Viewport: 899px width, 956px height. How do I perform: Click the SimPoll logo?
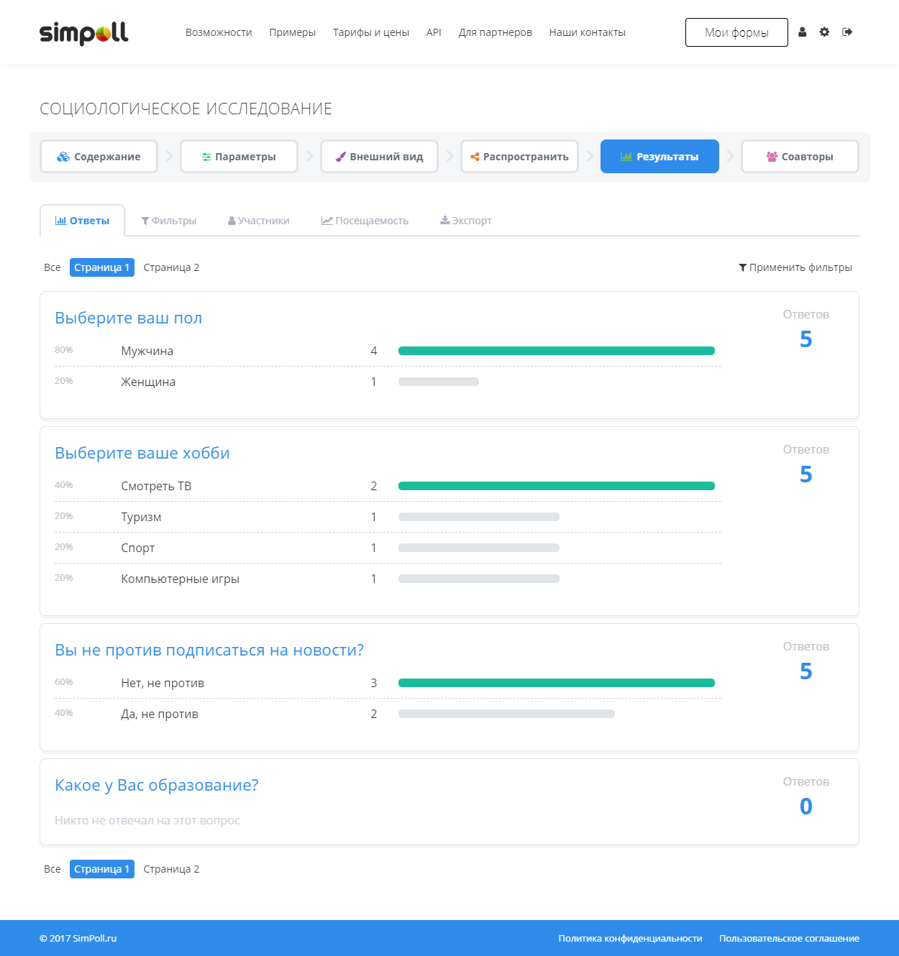[x=84, y=33]
